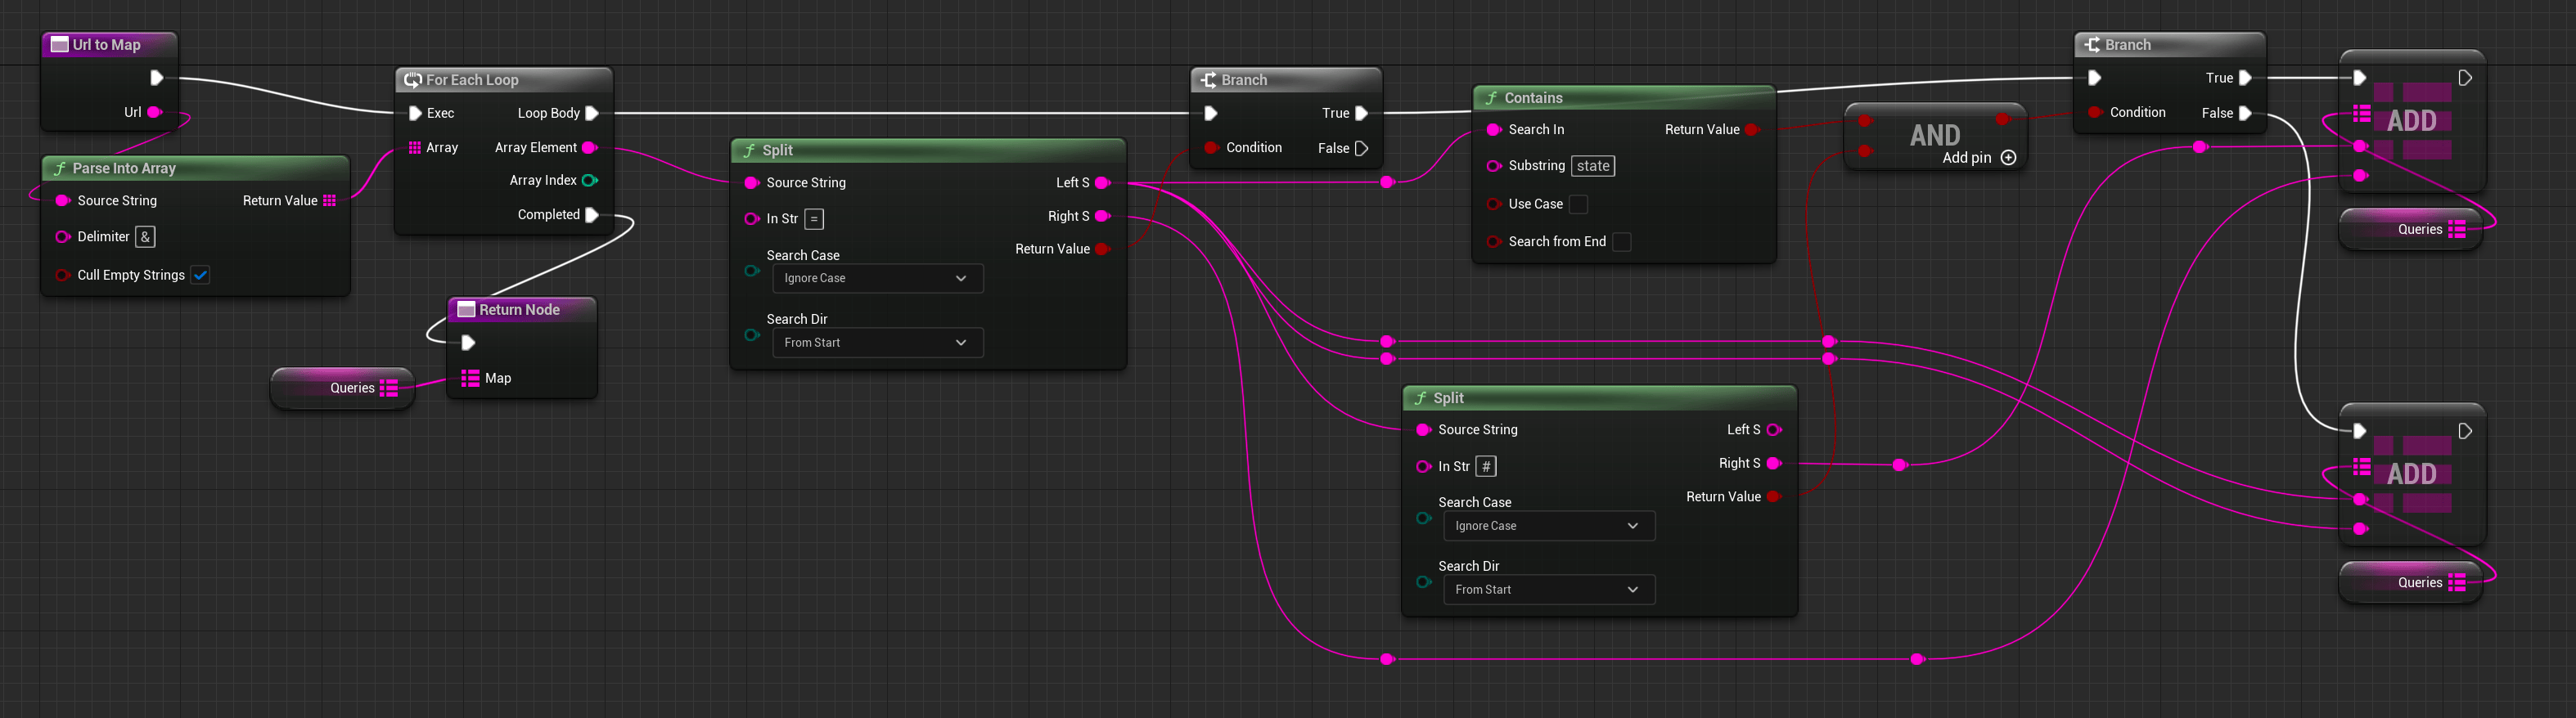The image size is (2576, 718).
Task: Click the Source String pin on Parse Into Array
Action: 62,200
